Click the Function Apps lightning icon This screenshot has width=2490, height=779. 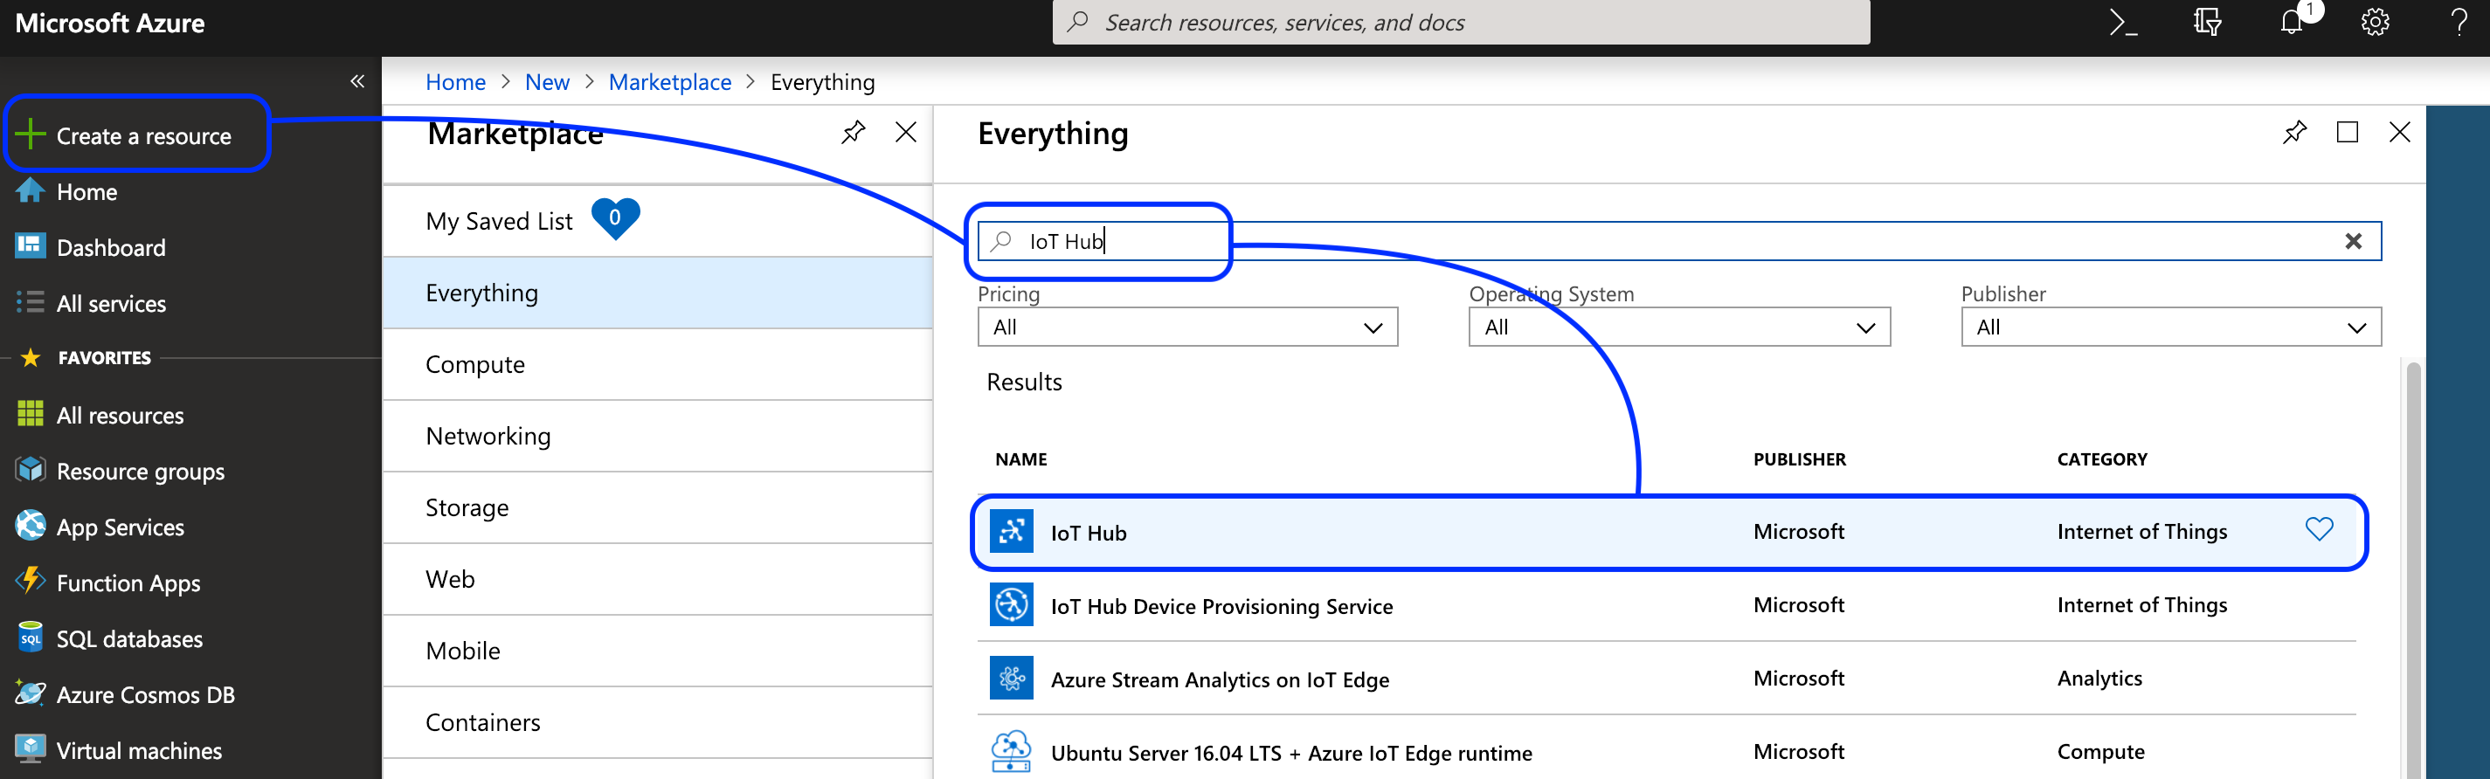30,581
